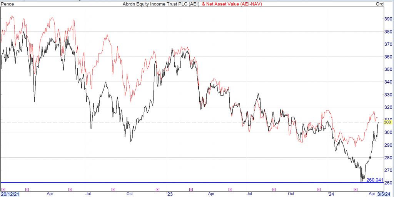Screen dimensions: 394x197
Task: Click the event marker just left of '24
Action: click(x=319, y=189)
